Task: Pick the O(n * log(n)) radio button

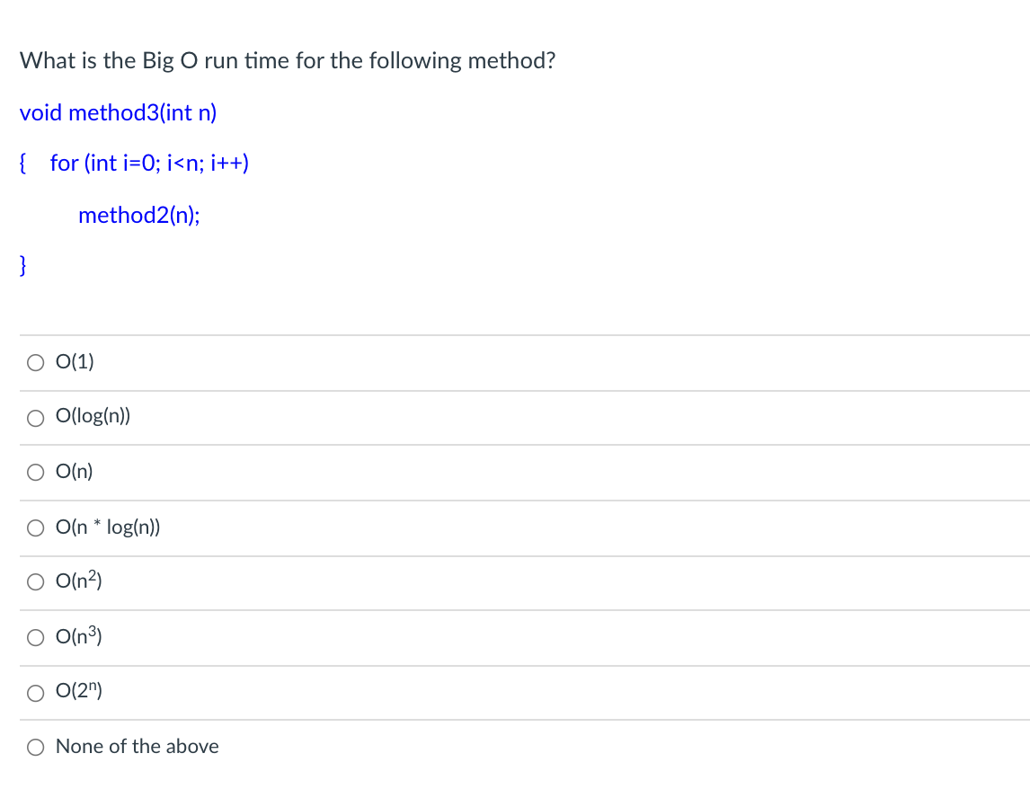Action: pyautogui.click(x=35, y=528)
